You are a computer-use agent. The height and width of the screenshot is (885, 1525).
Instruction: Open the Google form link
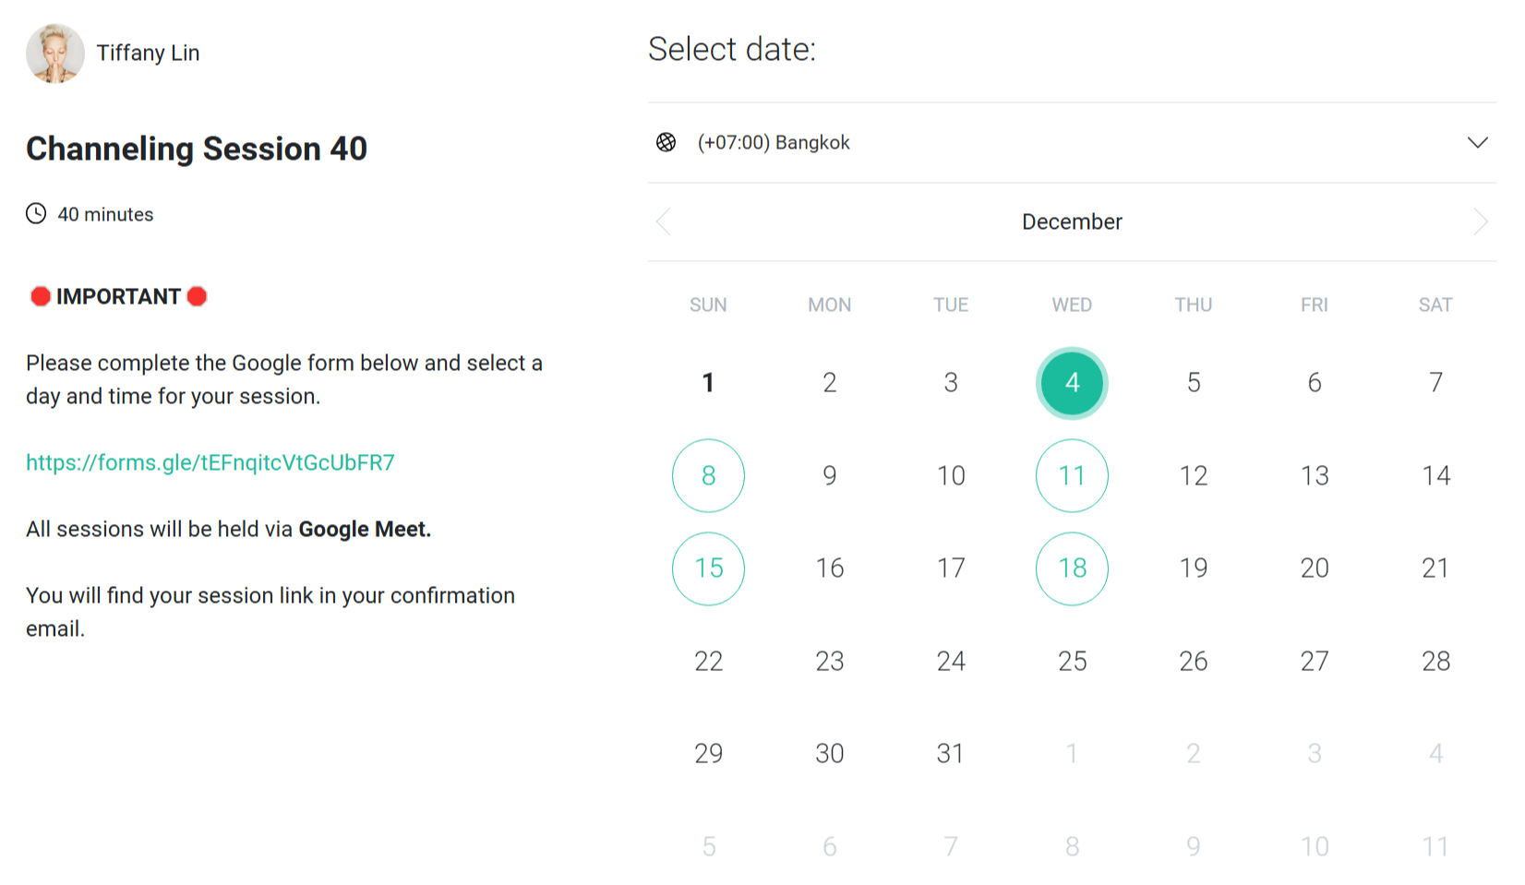[210, 462]
